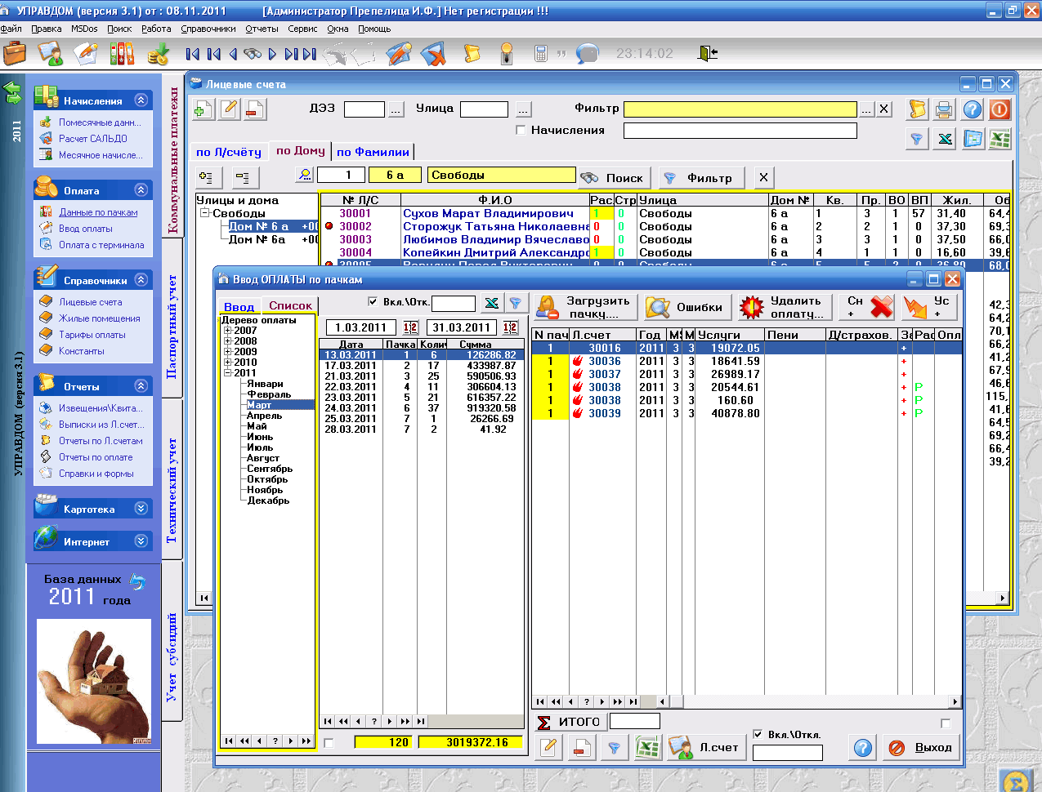1042x792 pixels.
Task: Collapse the Начисления sidebar panel
Action: [x=141, y=100]
